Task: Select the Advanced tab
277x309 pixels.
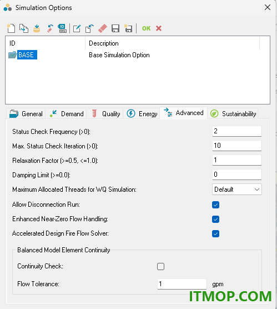Action: (184, 113)
